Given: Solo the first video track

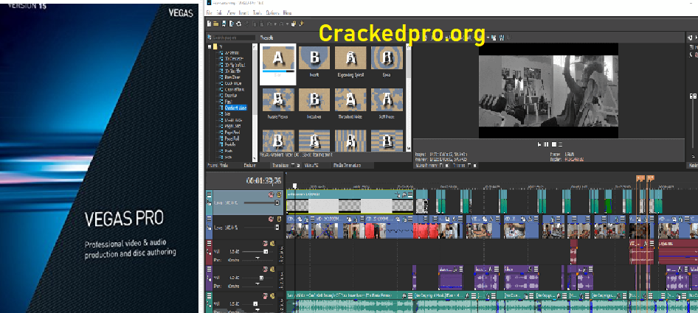Looking at the screenshot, I should 279,194.
